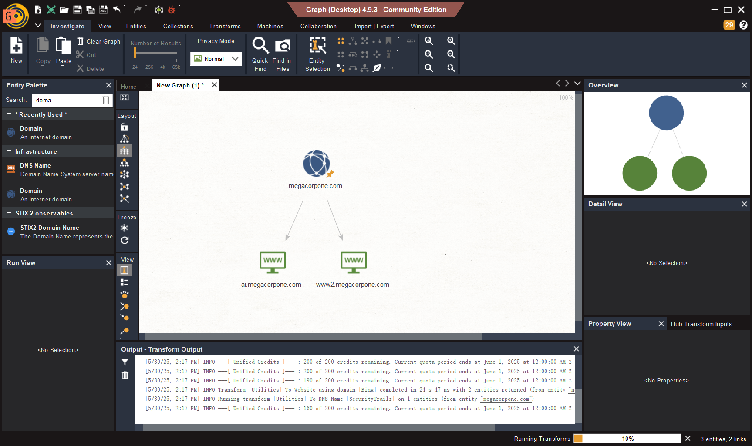Open the graph tabs list dropdown arrow
The image size is (752, 446).
(577, 84)
